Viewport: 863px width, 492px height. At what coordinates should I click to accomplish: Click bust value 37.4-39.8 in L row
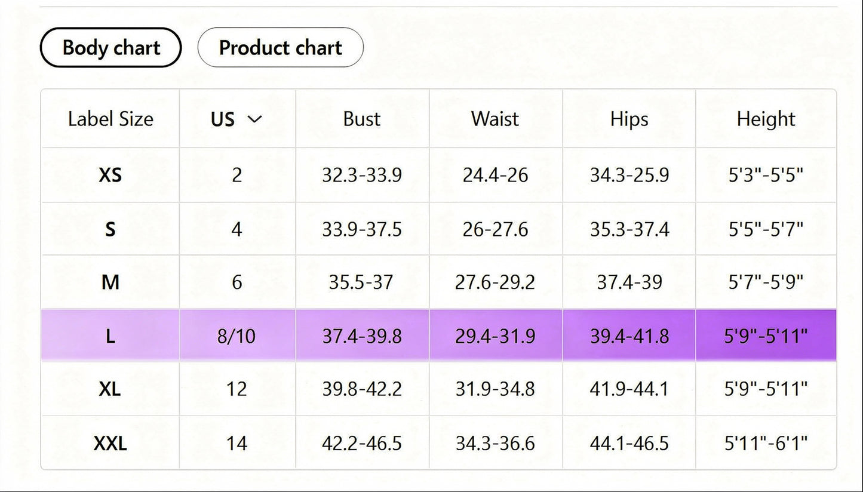(x=362, y=336)
